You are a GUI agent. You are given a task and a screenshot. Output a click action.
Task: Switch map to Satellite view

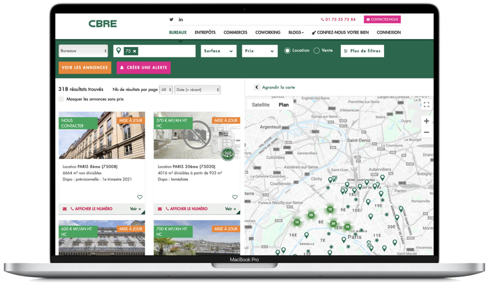[x=261, y=104]
